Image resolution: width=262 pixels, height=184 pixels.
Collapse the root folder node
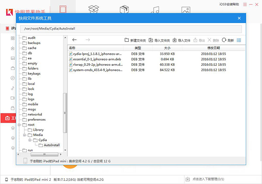(19, 125)
